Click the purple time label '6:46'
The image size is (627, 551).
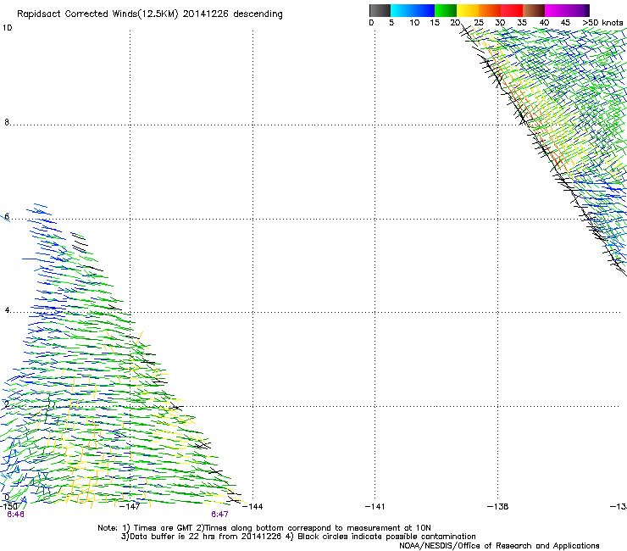click(x=15, y=515)
